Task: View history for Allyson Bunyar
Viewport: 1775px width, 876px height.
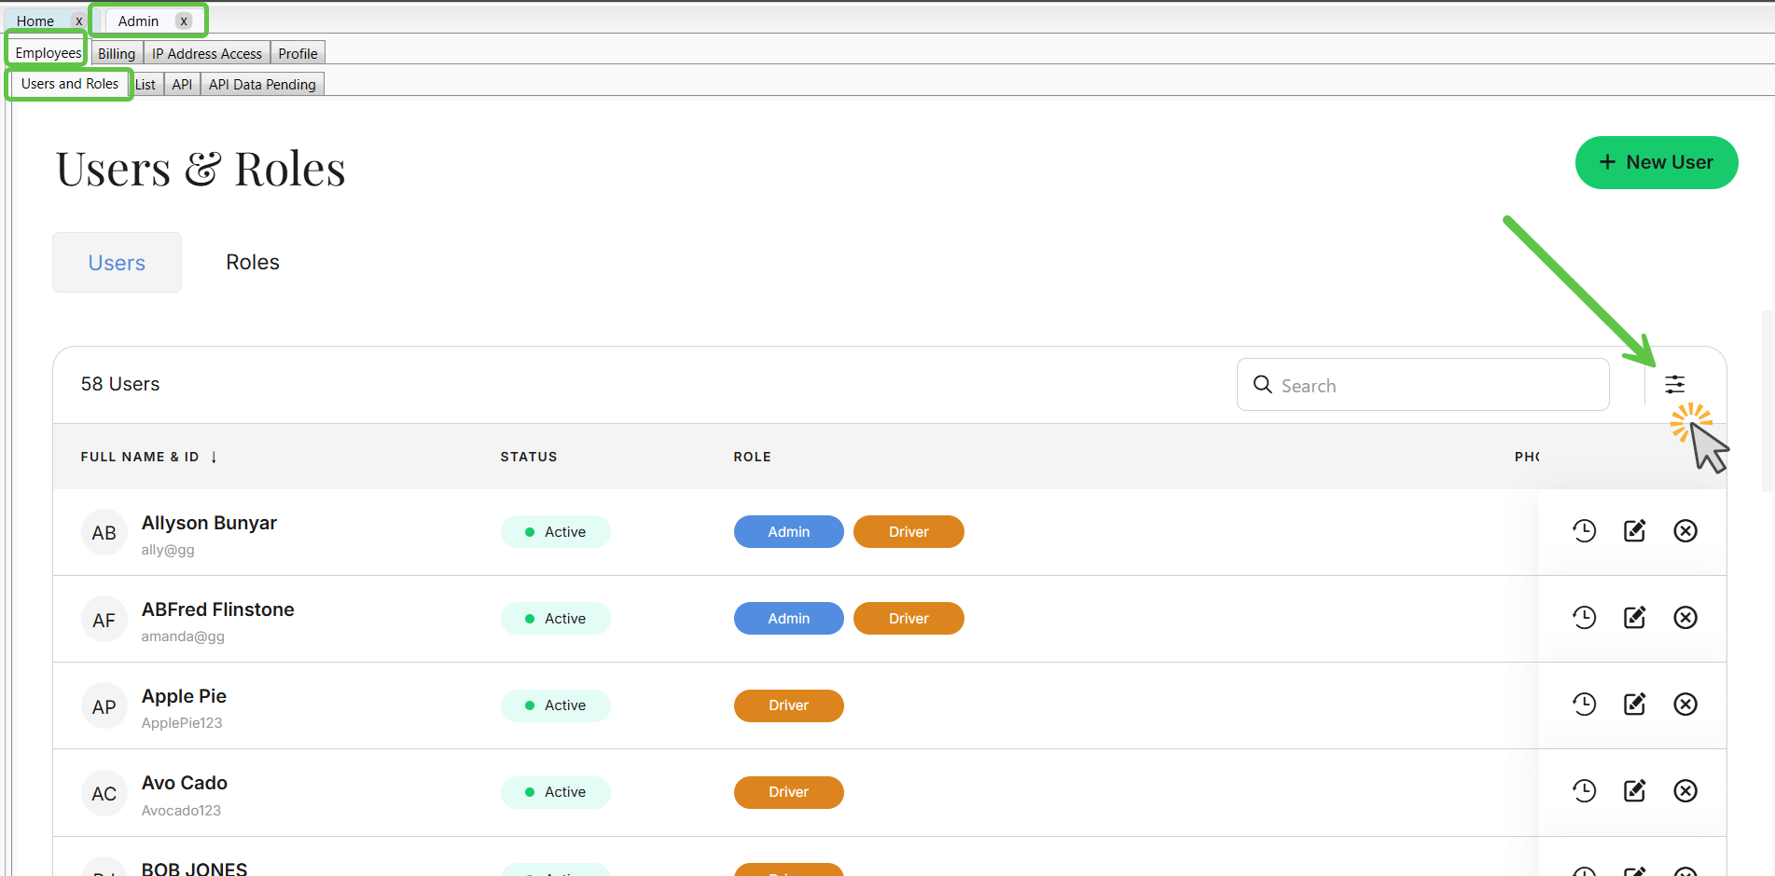Action: [x=1584, y=531]
